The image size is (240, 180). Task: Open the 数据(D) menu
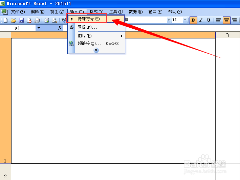pos(136,12)
